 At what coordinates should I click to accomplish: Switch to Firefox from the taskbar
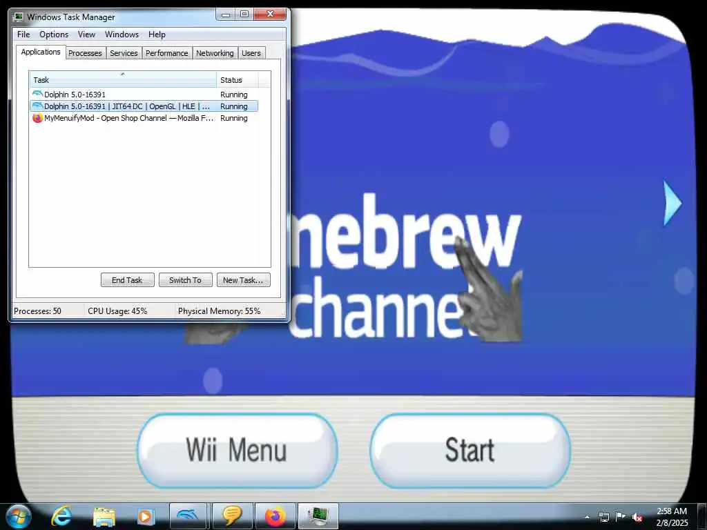pos(275,516)
